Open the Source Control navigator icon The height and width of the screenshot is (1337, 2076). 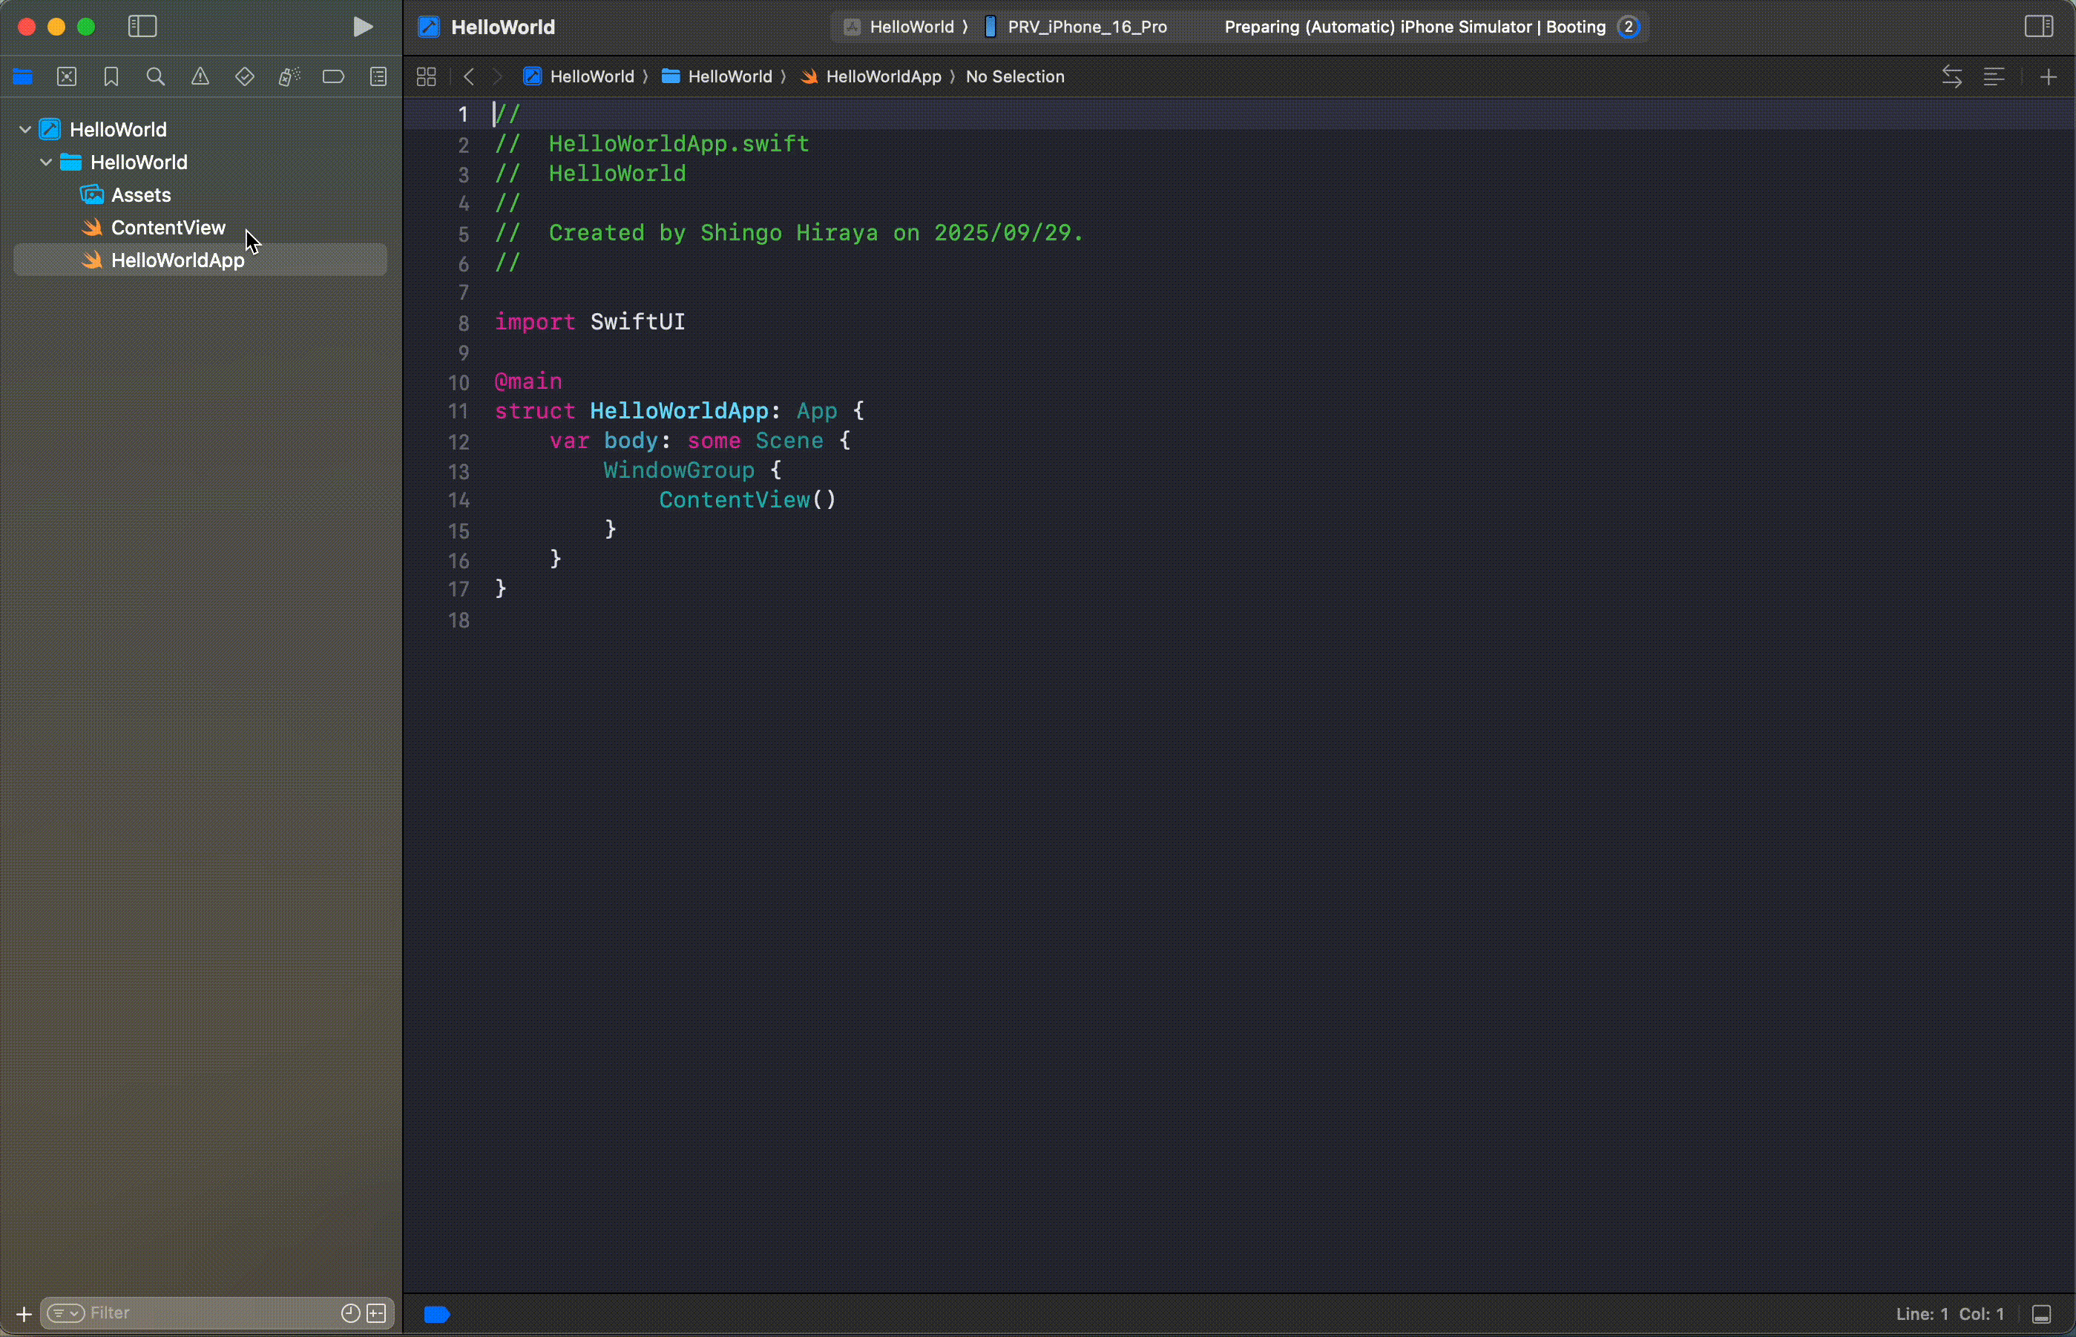(x=67, y=76)
